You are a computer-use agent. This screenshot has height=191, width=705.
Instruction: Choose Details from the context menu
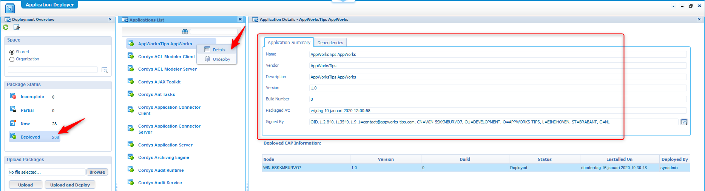pos(219,50)
